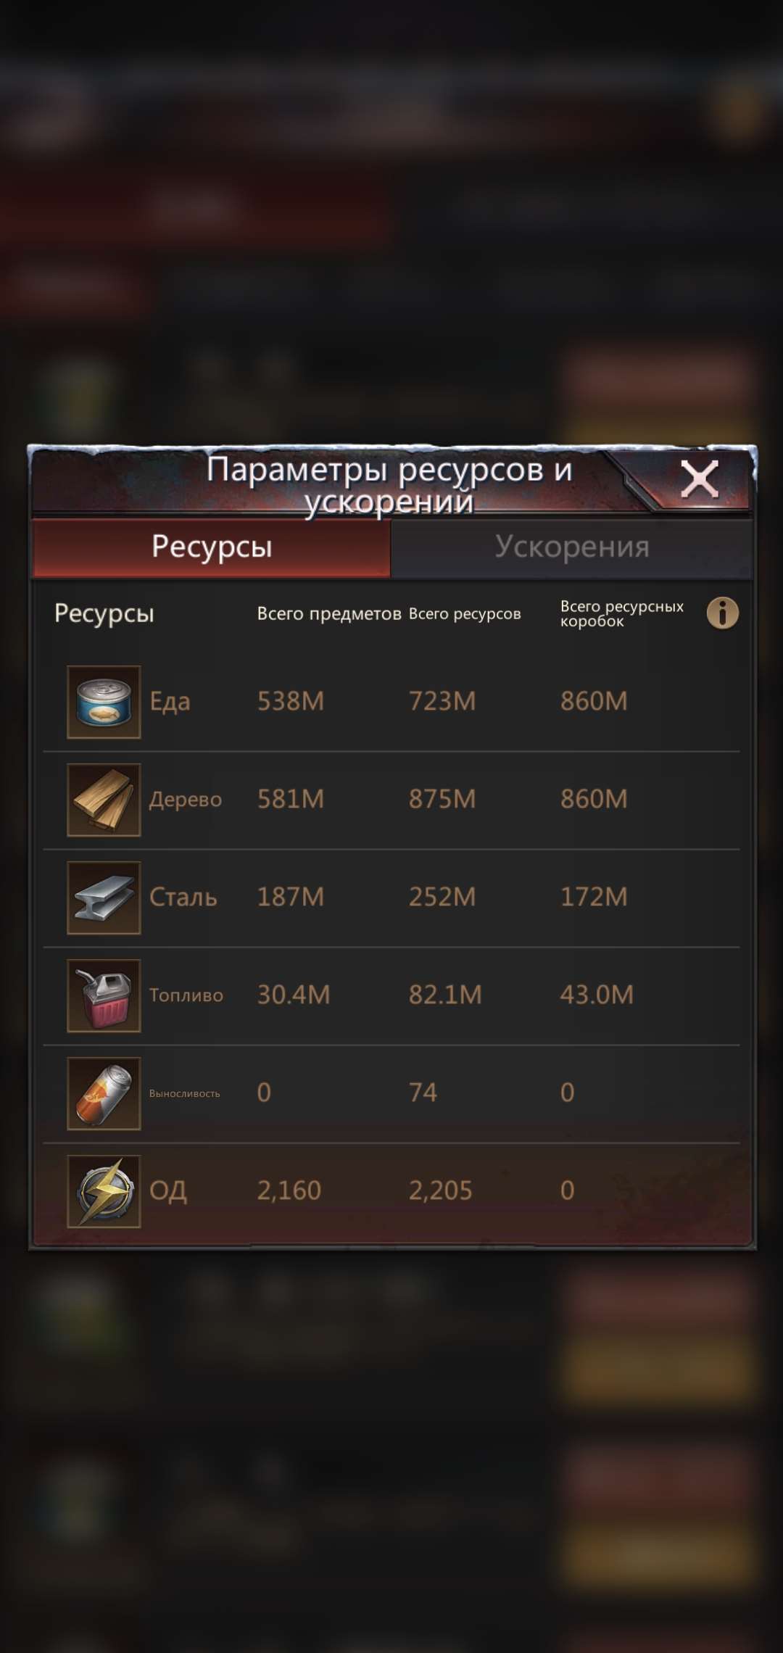Click the Выносливость total resources value 74
This screenshot has width=783, height=1653.
pos(423,1093)
